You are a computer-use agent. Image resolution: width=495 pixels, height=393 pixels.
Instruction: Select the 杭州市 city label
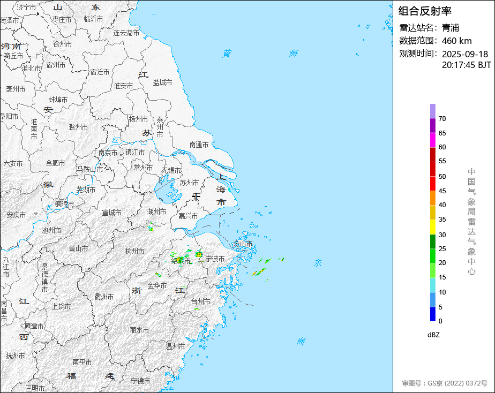(x=134, y=252)
